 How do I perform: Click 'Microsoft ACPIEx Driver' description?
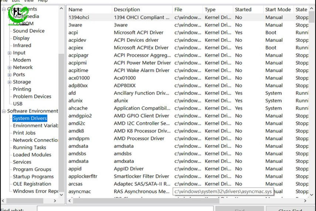[141, 48]
